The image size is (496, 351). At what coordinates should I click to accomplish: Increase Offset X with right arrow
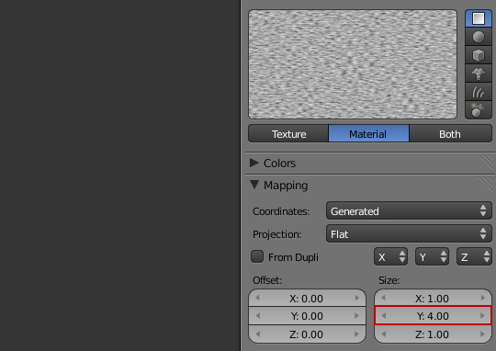[357, 298]
